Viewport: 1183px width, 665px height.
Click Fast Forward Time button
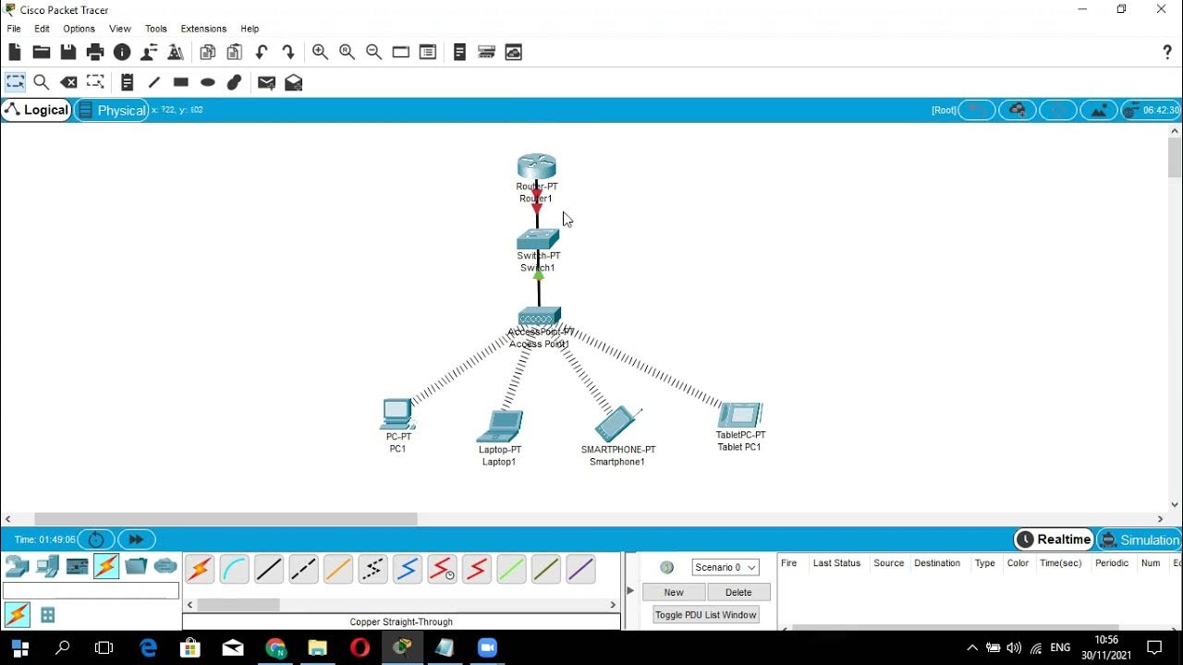[136, 539]
